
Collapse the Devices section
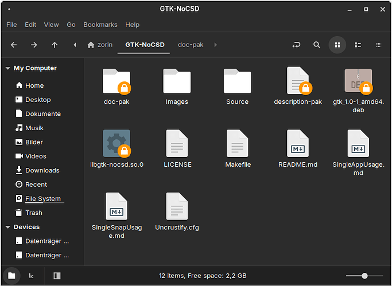click(8, 227)
